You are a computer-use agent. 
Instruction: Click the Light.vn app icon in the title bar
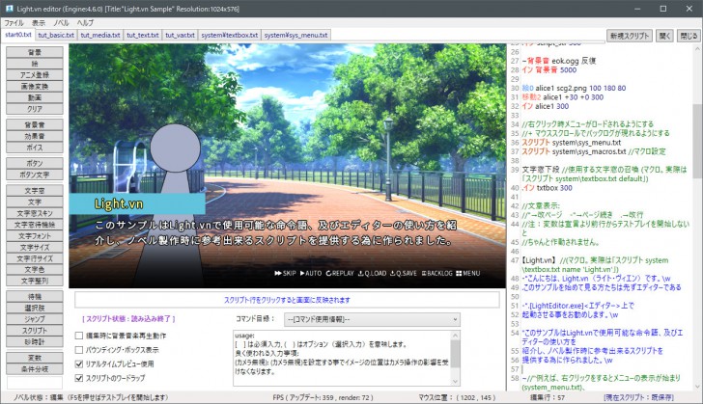(x=9, y=9)
